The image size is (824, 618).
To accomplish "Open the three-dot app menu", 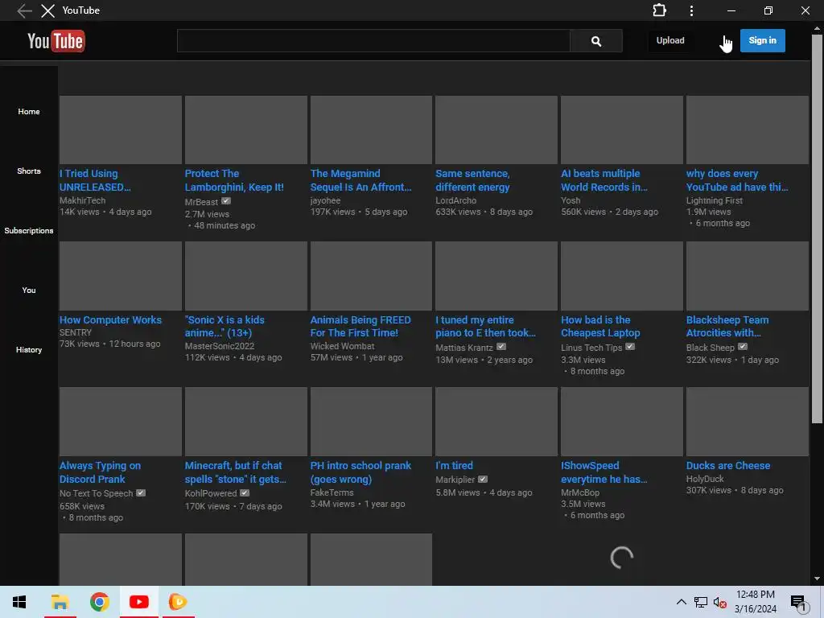I will coord(691,10).
